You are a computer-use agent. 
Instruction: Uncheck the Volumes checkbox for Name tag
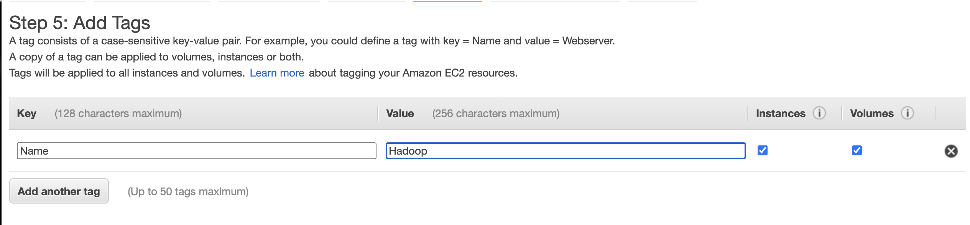pyautogui.click(x=857, y=150)
